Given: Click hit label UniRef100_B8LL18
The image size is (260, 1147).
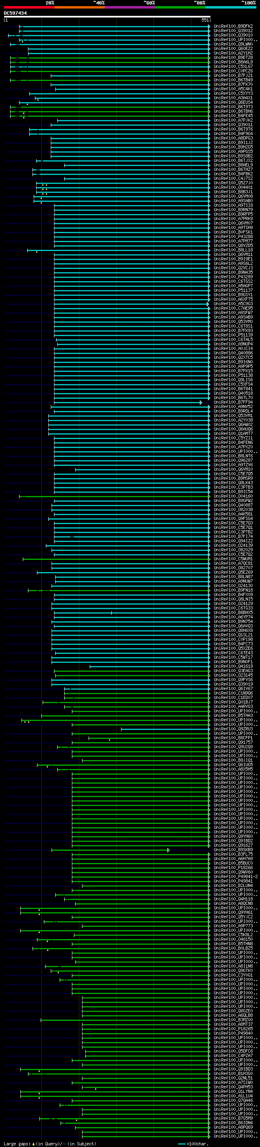Looking at the screenshot, I should tap(233, 250).
